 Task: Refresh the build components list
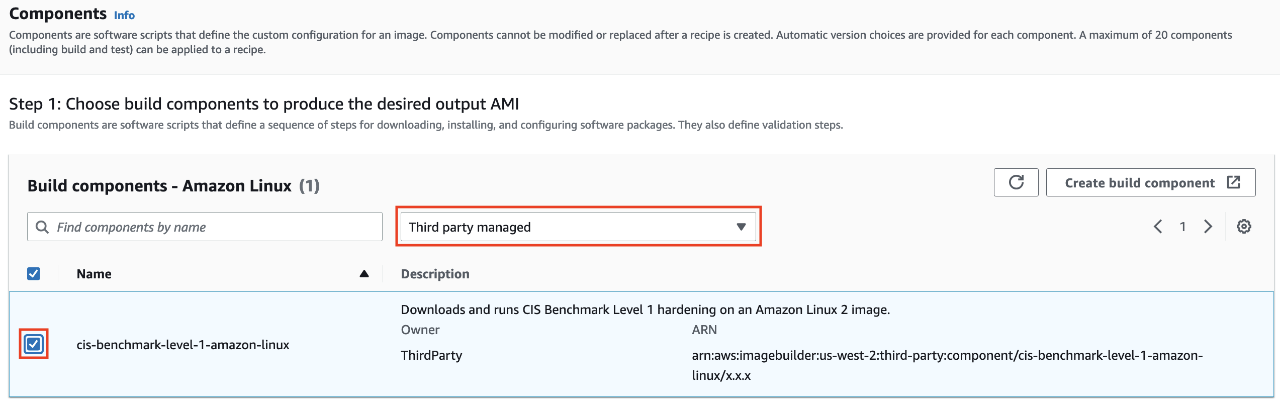[x=1016, y=182]
